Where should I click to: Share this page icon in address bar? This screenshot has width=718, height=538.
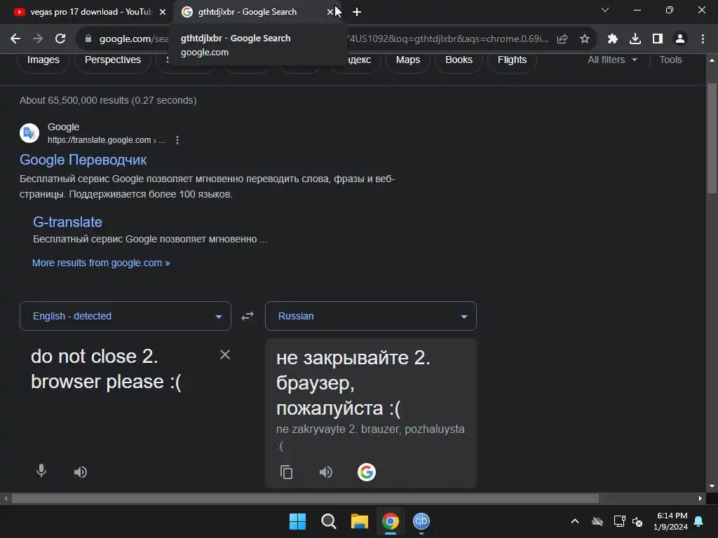click(x=562, y=39)
